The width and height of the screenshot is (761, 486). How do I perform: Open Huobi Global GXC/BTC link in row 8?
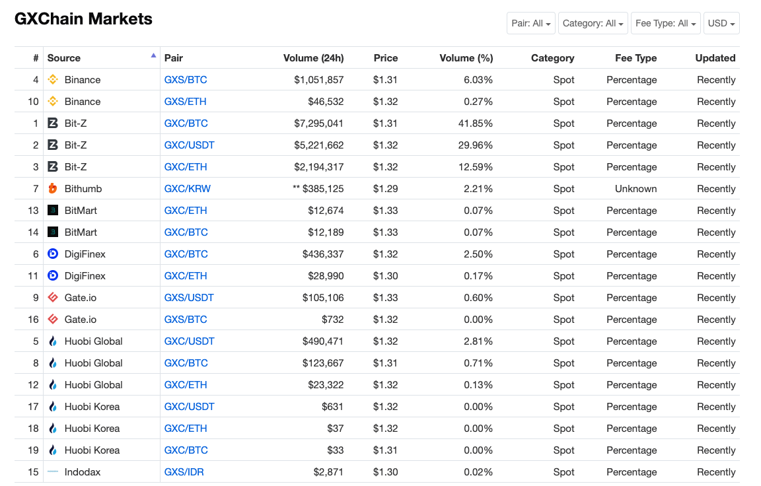point(186,363)
